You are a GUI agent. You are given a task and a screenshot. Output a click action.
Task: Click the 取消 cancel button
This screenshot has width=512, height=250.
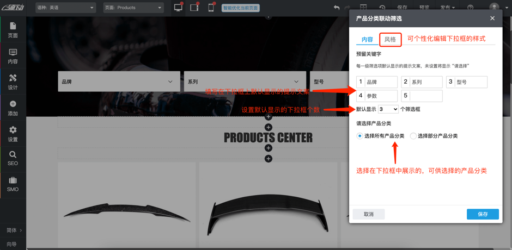tap(369, 214)
